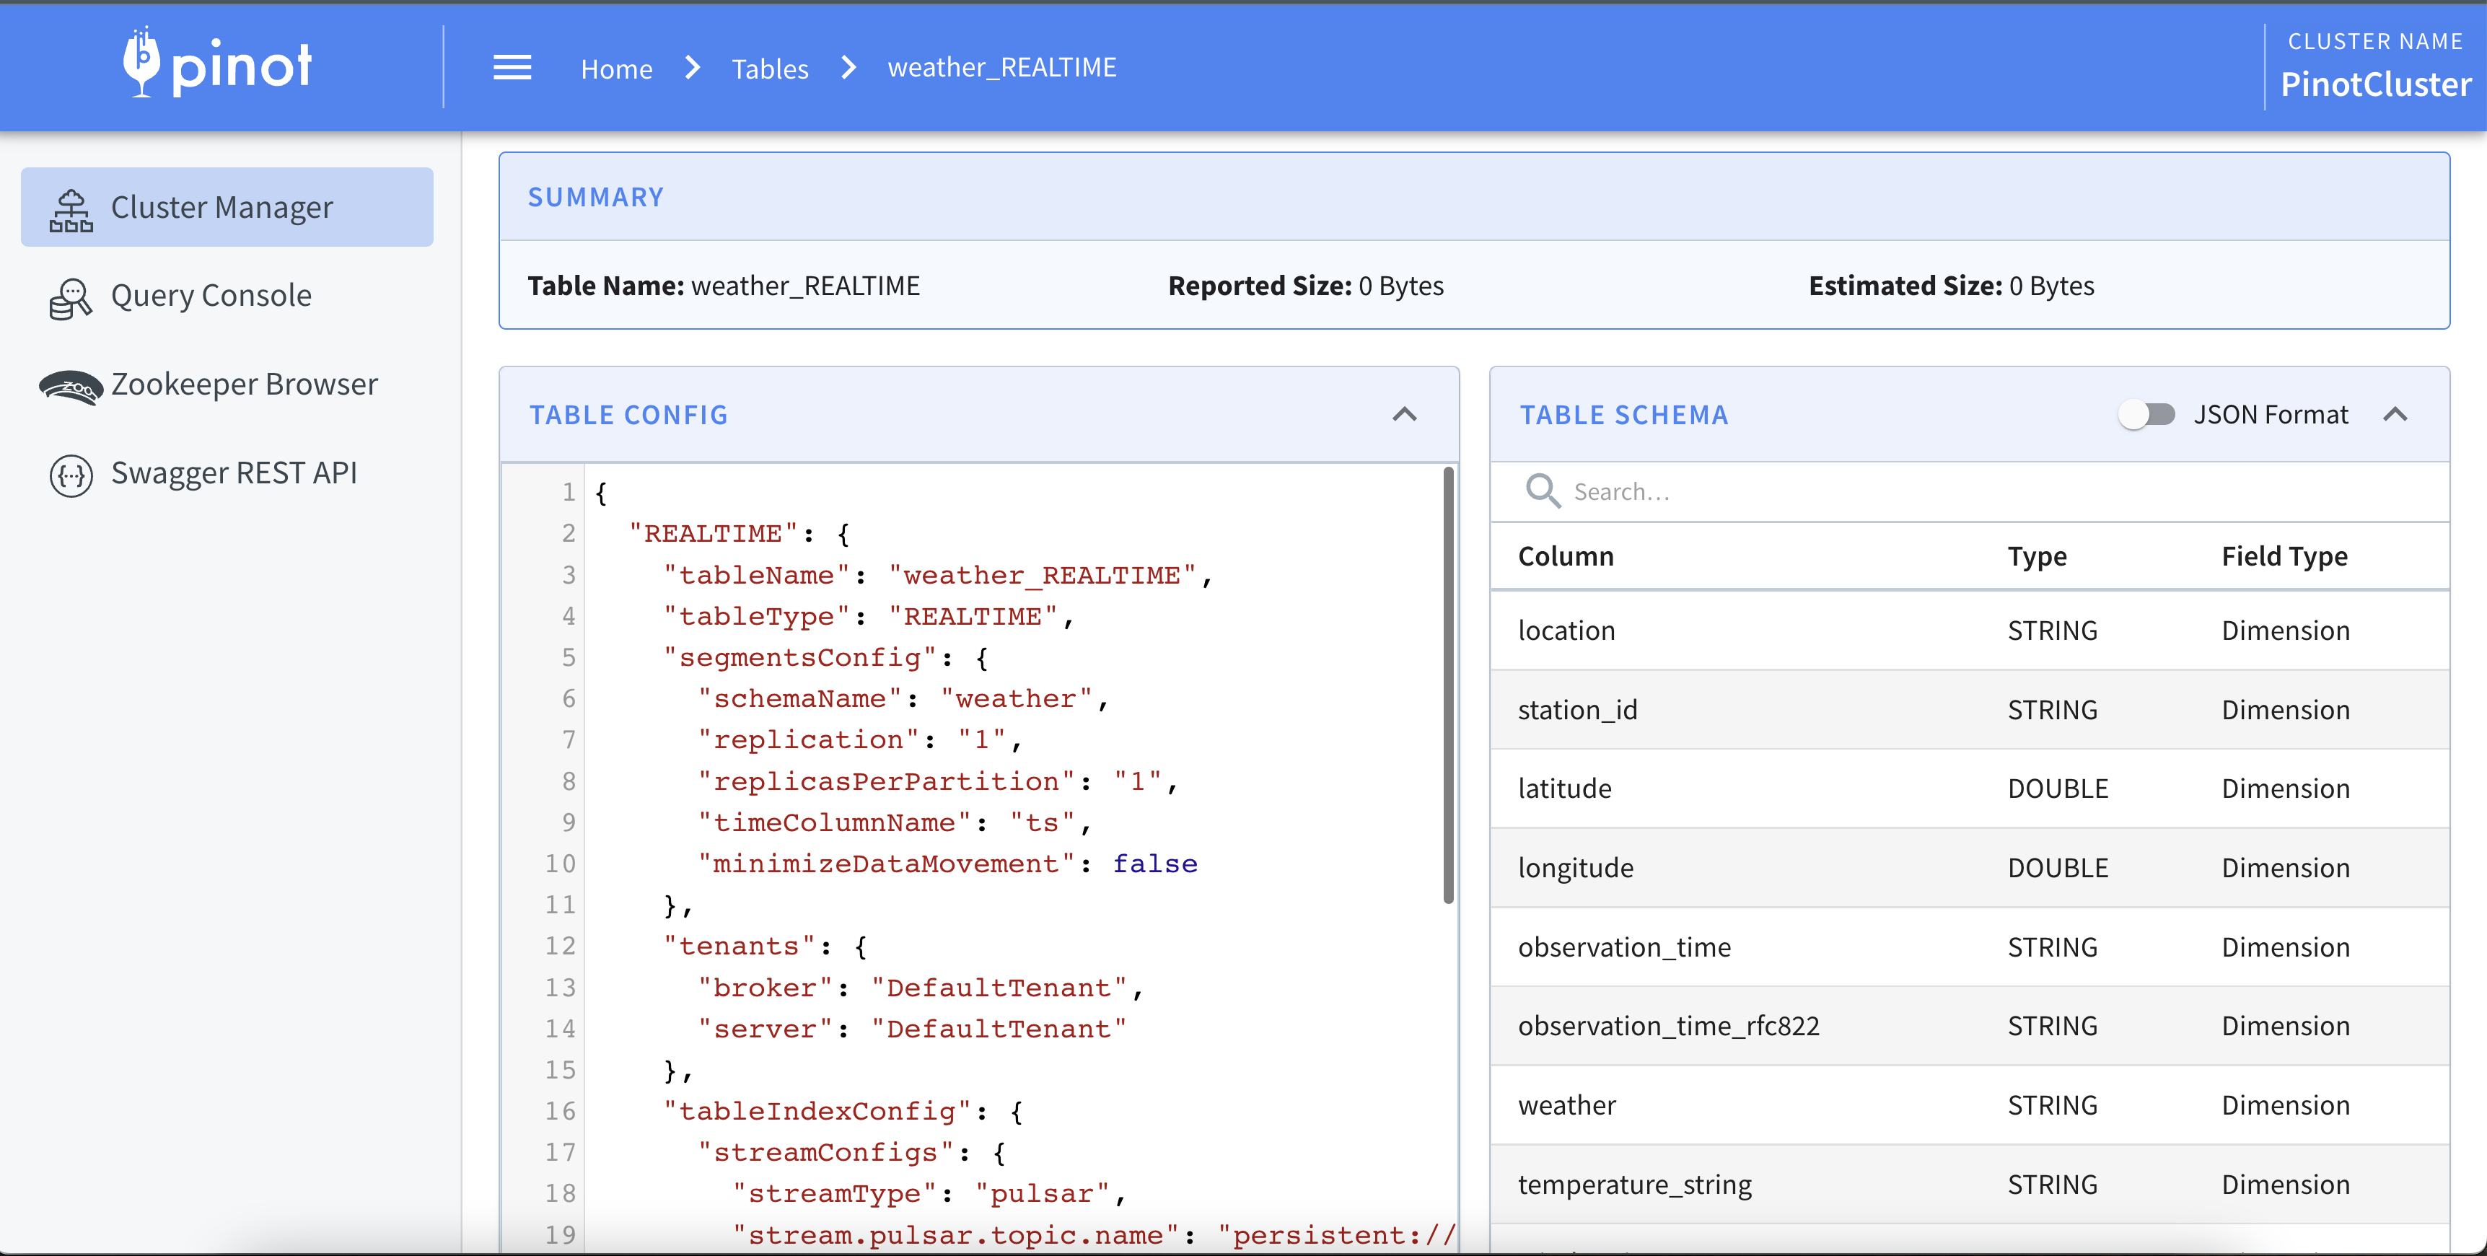The image size is (2487, 1256).
Task: Click the Pinot logo
Action: click(218, 63)
